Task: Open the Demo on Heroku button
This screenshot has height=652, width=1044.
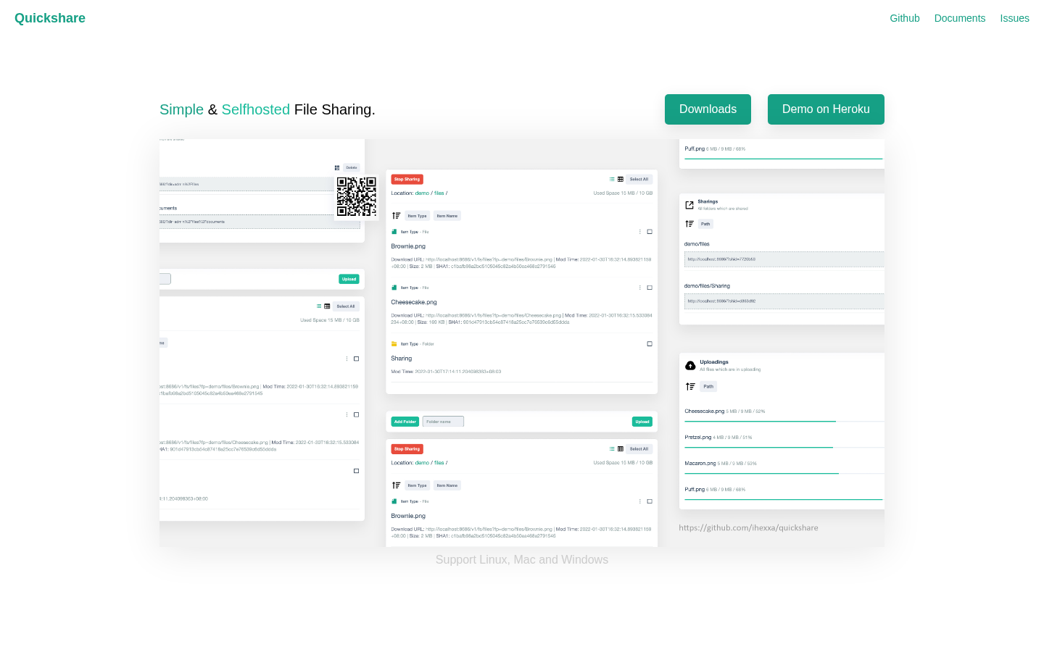Action: coord(826,109)
